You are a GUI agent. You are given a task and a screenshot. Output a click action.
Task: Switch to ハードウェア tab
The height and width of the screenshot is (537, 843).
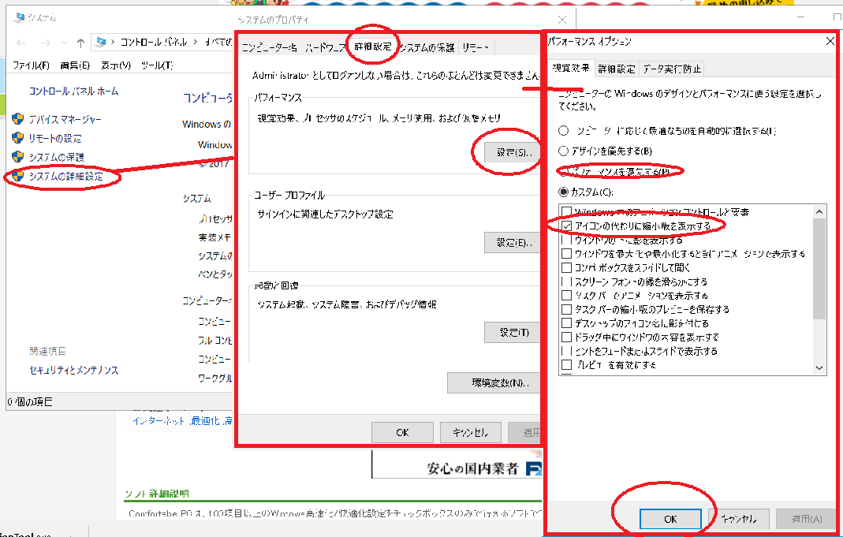326,48
